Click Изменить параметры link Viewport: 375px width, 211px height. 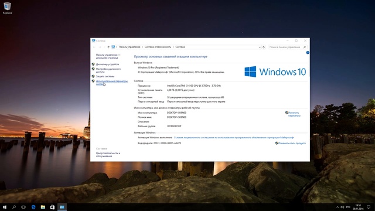294,114
